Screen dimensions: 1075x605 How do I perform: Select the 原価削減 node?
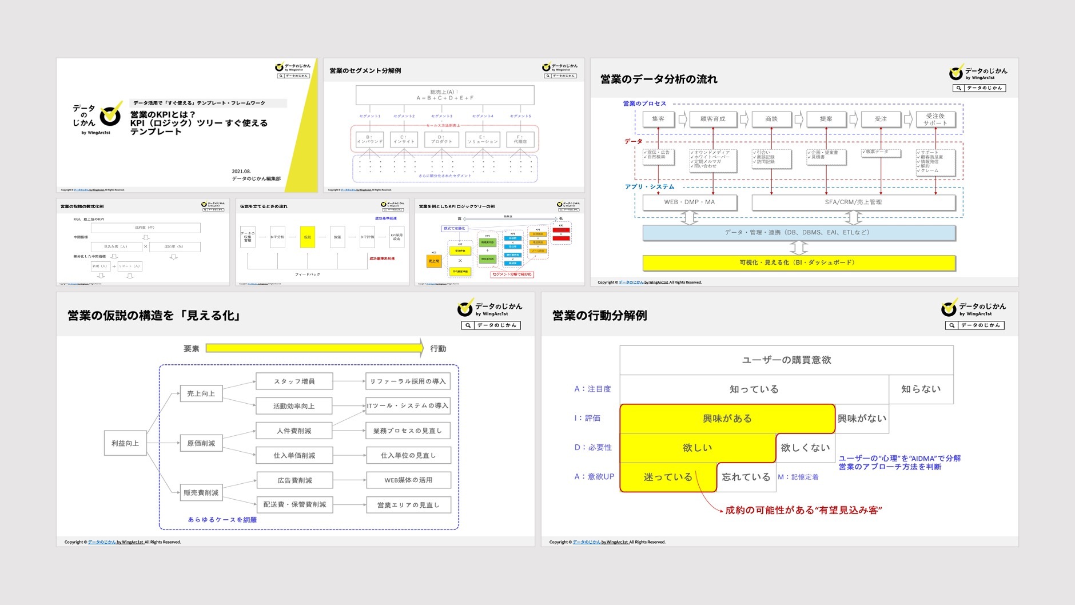201,443
